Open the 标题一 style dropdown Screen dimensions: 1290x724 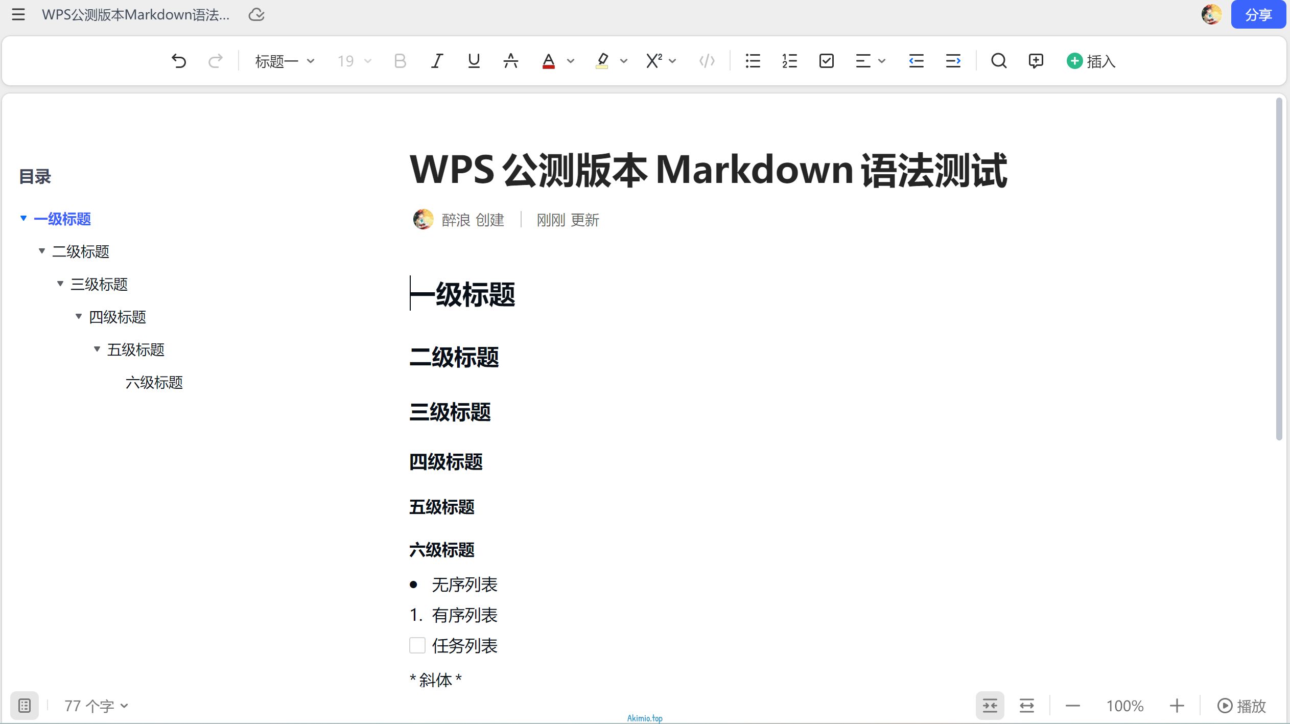click(285, 61)
